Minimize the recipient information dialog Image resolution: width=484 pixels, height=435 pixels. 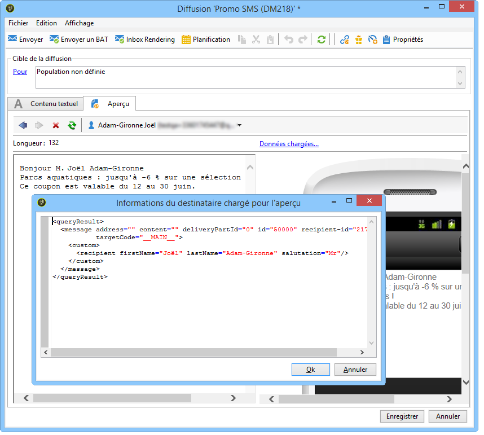click(334, 201)
